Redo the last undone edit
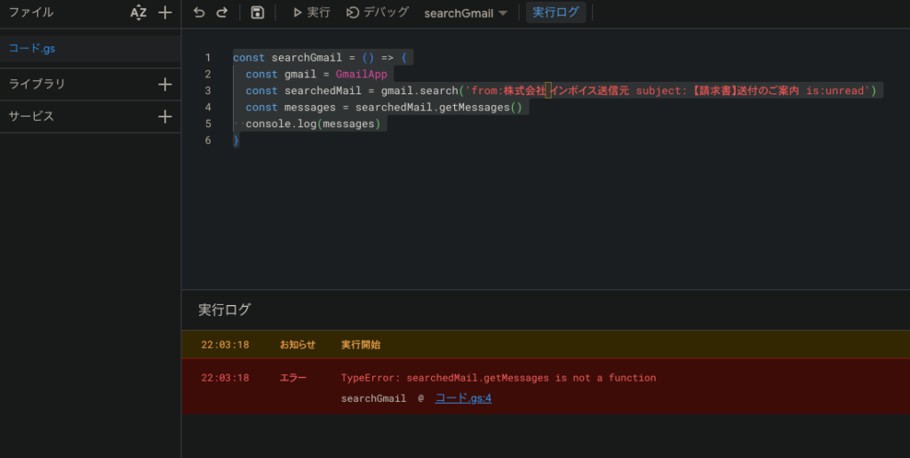The width and height of the screenshot is (910, 458). 222,12
